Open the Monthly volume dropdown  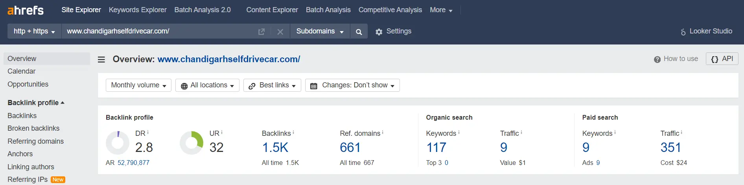138,85
